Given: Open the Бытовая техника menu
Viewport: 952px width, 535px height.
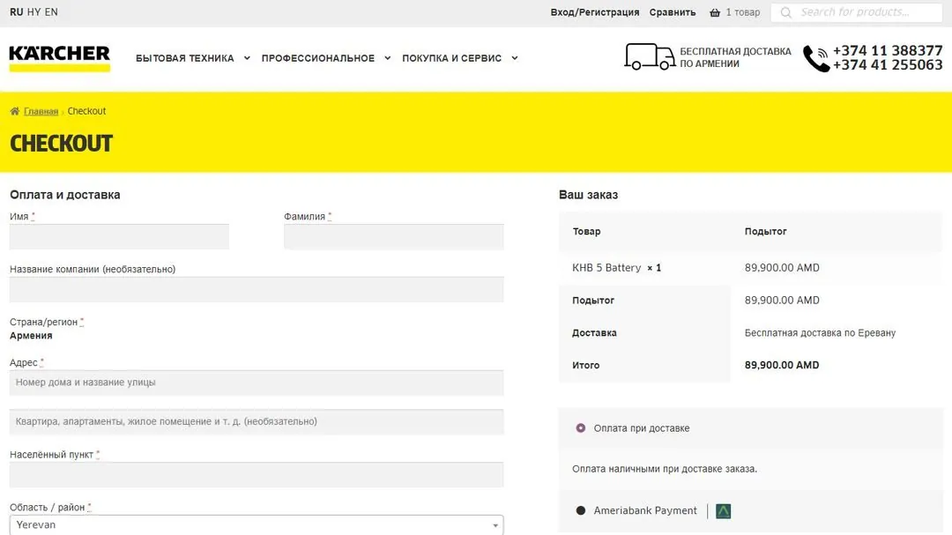Looking at the screenshot, I should 184,58.
